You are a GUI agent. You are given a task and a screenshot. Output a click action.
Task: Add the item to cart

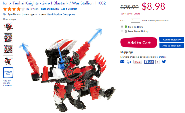(139, 43)
